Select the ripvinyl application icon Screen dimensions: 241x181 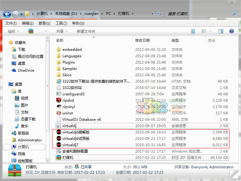(x=59, y=107)
